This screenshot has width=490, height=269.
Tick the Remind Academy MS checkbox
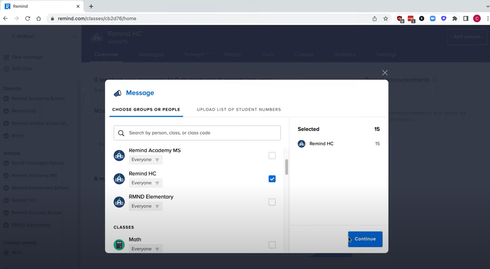pyautogui.click(x=272, y=156)
